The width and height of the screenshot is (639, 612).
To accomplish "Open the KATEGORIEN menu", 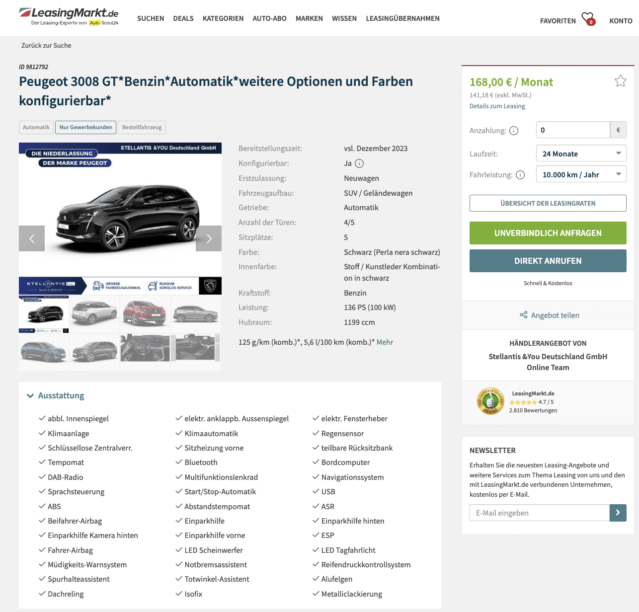I will coord(223,18).
